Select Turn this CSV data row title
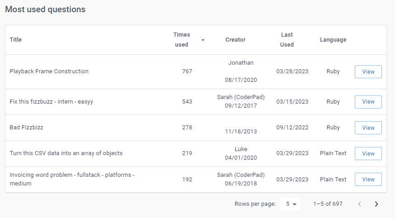 [x=66, y=153]
